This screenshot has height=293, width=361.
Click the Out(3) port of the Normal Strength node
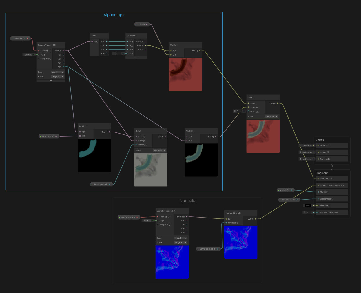pos(255,219)
